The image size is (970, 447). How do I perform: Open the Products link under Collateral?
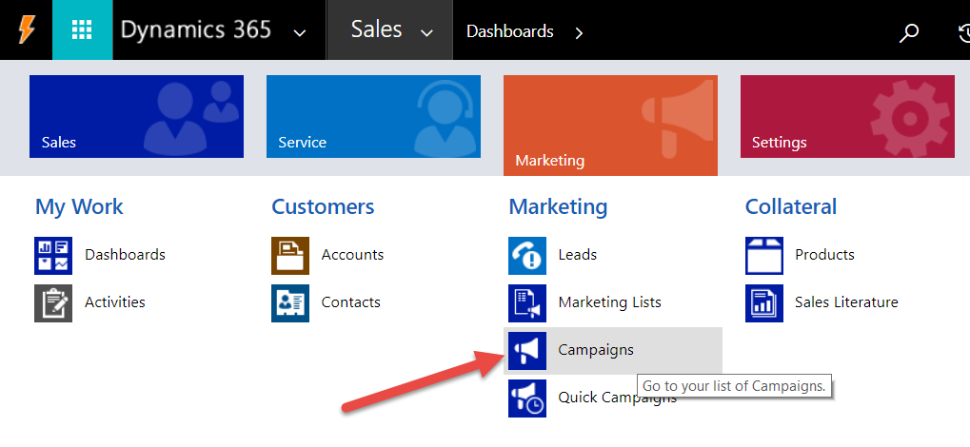824,255
